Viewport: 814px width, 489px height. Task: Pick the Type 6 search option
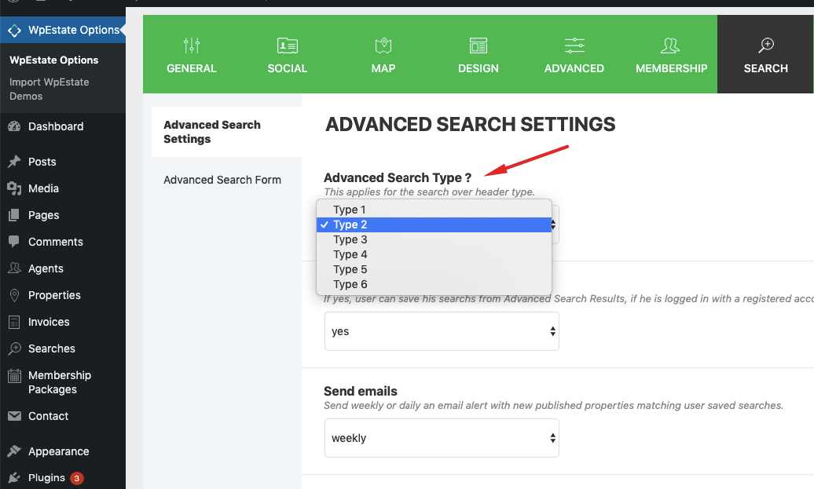point(350,284)
